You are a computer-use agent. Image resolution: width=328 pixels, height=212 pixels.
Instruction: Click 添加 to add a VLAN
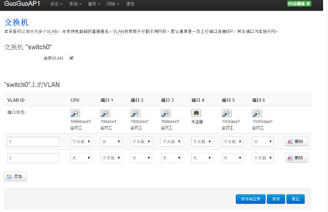click(x=16, y=177)
